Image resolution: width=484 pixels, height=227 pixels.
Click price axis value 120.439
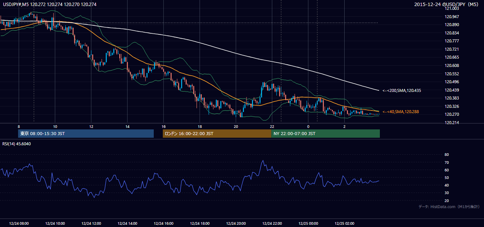click(451, 90)
